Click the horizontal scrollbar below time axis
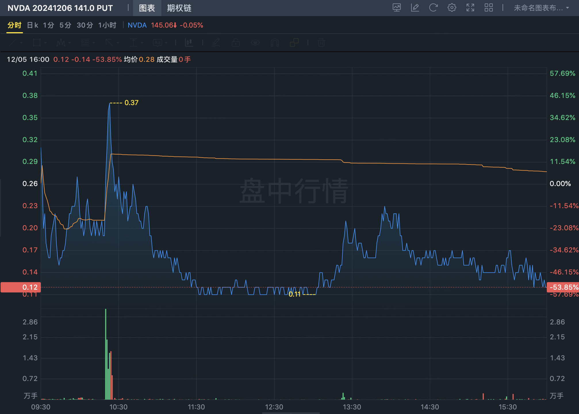 [291, 413]
